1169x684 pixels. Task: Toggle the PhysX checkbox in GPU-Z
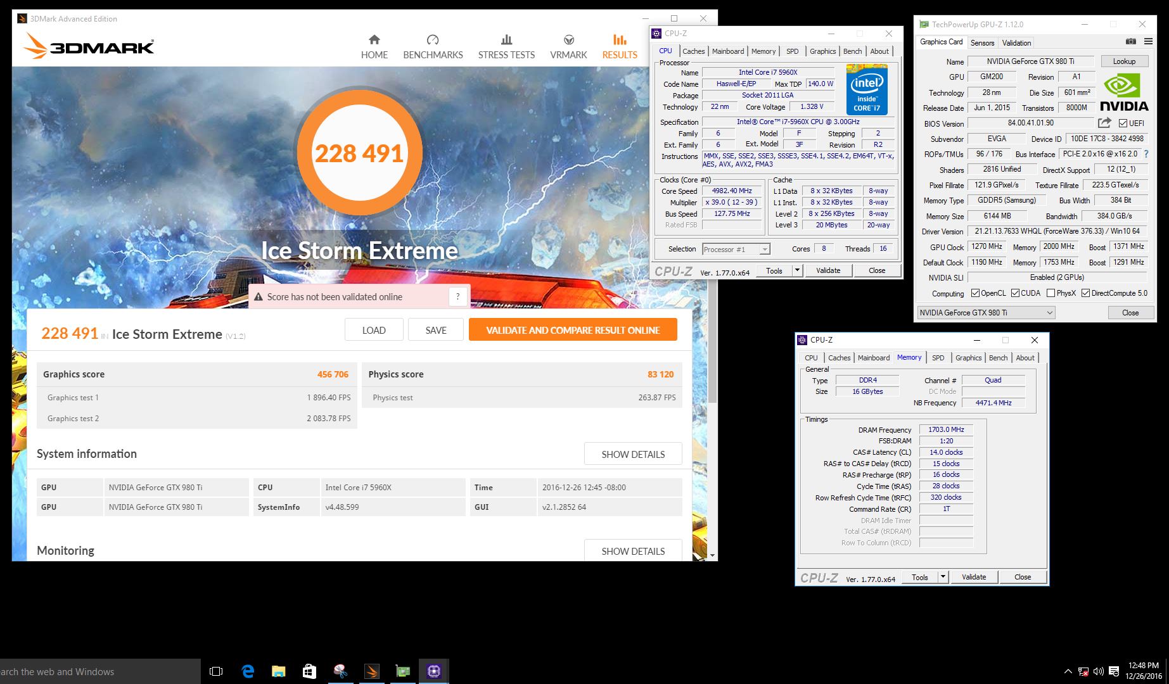pyautogui.click(x=1051, y=293)
